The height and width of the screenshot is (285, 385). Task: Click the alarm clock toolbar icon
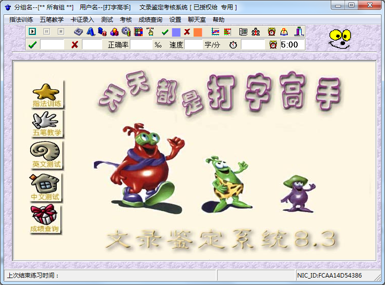(271, 32)
